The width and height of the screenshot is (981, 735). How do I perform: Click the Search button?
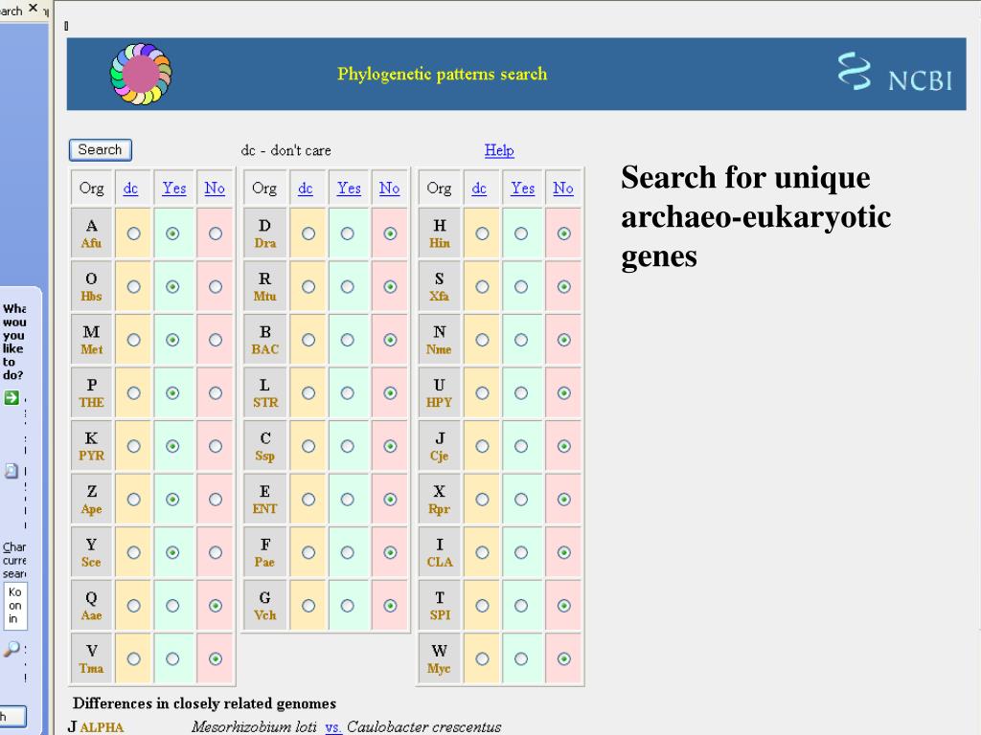(100, 150)
